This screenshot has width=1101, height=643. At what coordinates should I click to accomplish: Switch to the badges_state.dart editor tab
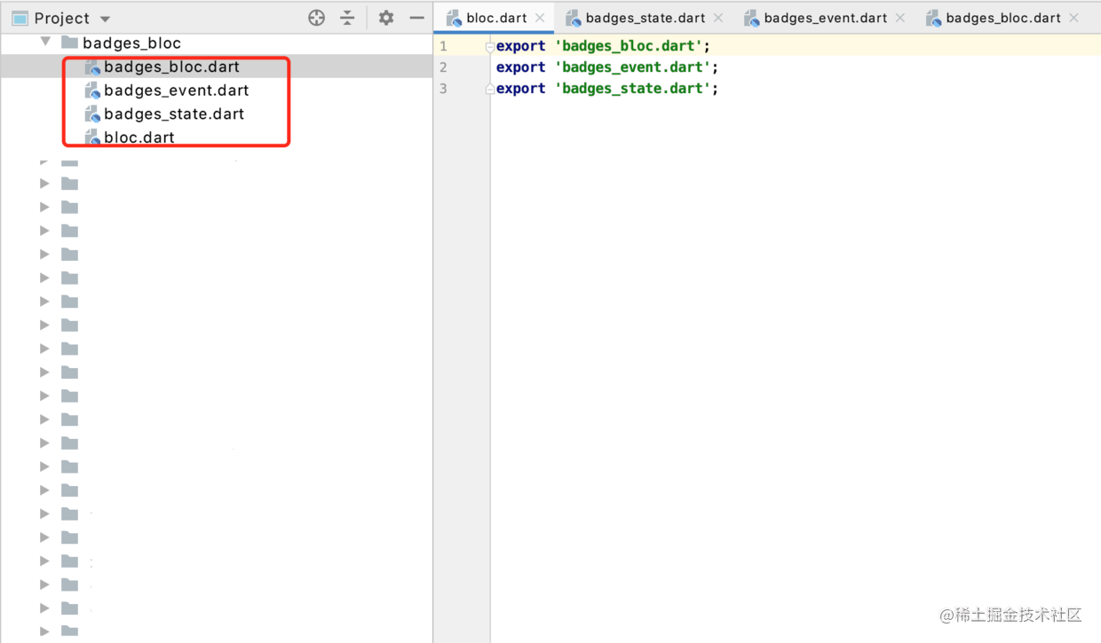tap(646, 18)
